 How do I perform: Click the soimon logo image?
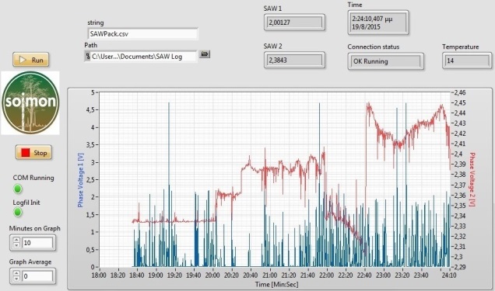pyautogui.click(x=30, y=103)
